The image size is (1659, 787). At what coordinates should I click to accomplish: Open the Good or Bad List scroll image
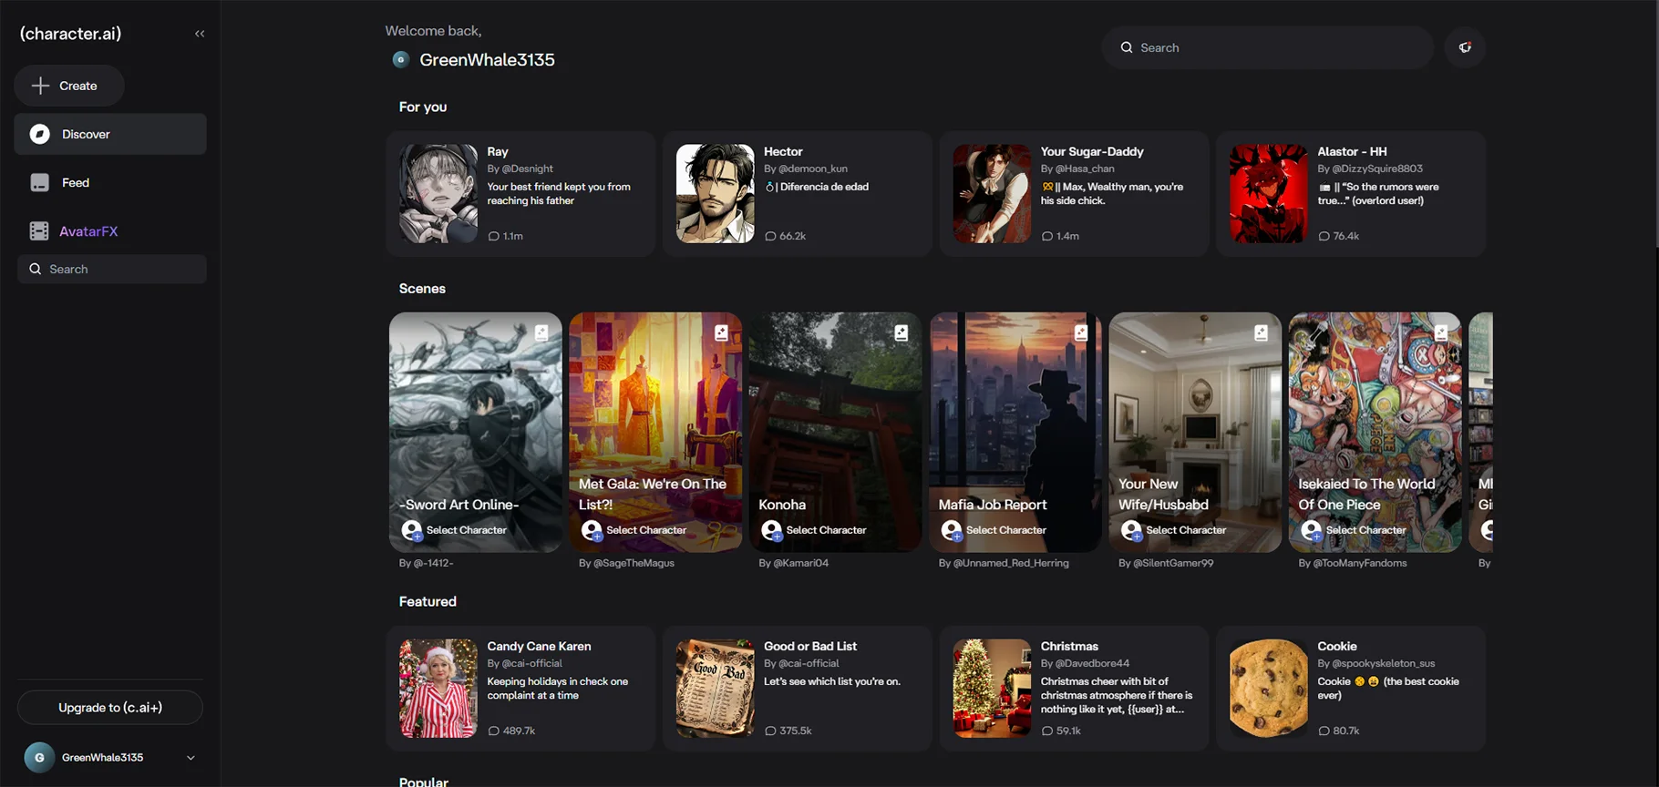point(716,688)
